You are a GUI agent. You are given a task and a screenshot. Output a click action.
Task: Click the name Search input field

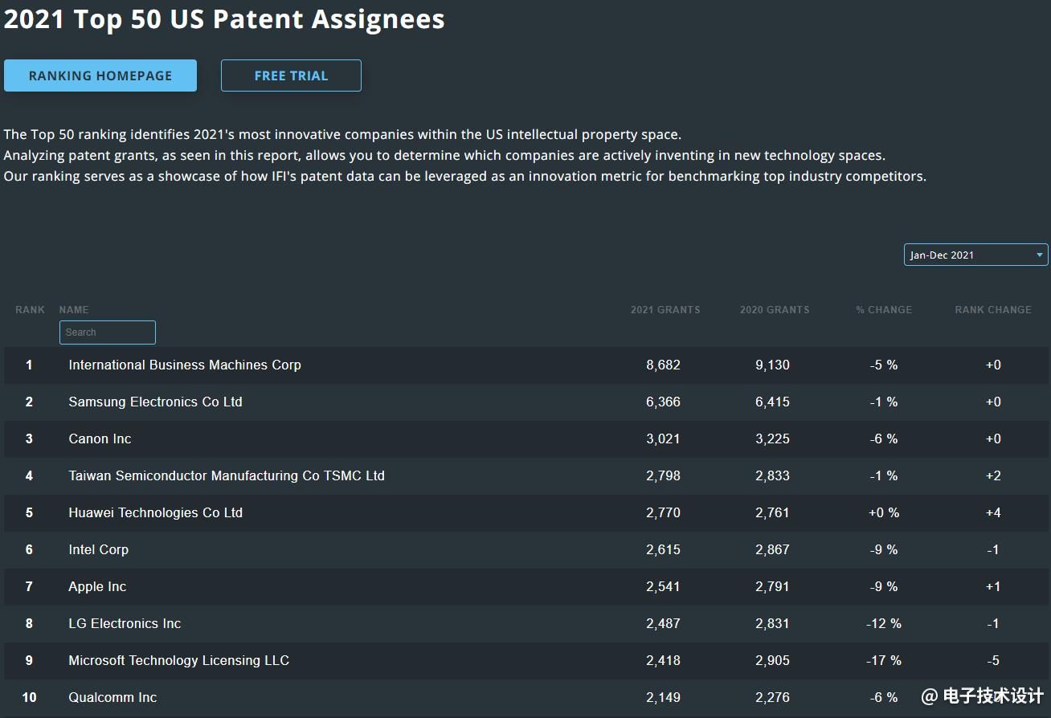tap(108, 332)
